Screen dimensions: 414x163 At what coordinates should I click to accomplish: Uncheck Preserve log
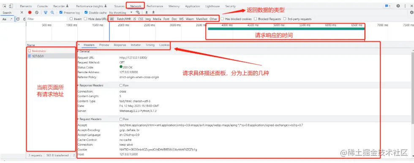pos(61,12)
